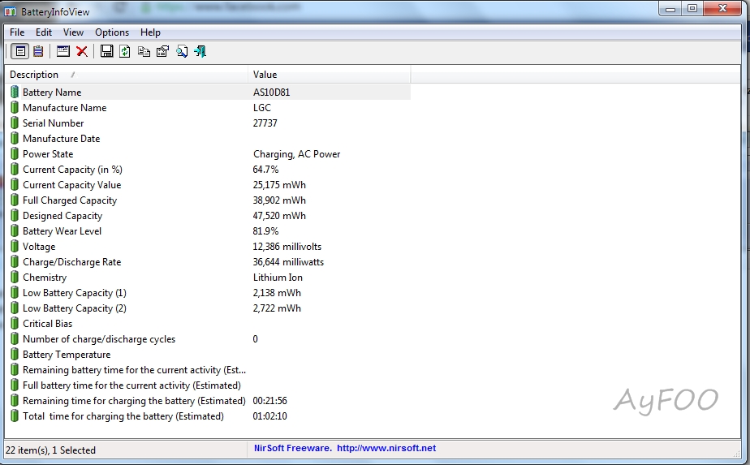This screenshot has height=465, width=750.
Task: Open the View menu
Action: click(73, 32)
